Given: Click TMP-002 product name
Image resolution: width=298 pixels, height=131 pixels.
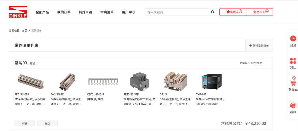Looking at the screenshot, I should click(201, 94).
